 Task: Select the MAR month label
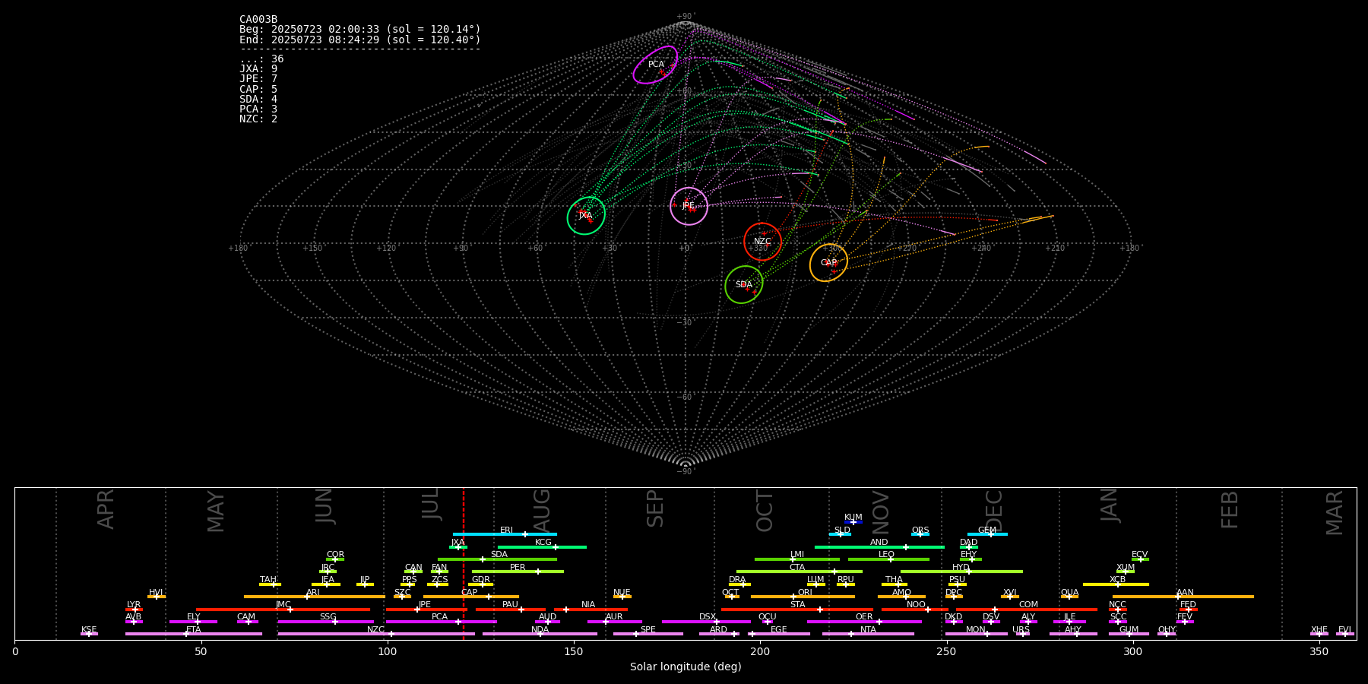click(1335, 513)
